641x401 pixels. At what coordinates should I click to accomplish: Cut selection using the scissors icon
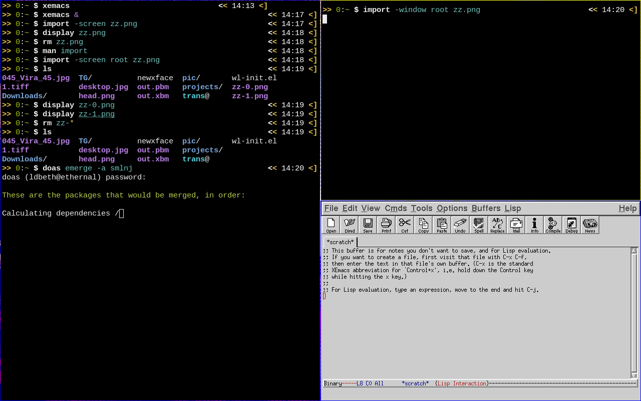point(405,225)
